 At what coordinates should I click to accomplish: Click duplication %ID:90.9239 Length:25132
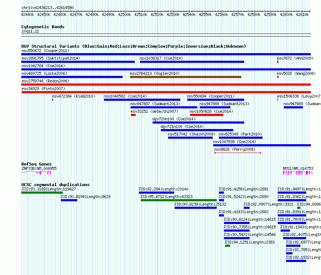point(195,208)
